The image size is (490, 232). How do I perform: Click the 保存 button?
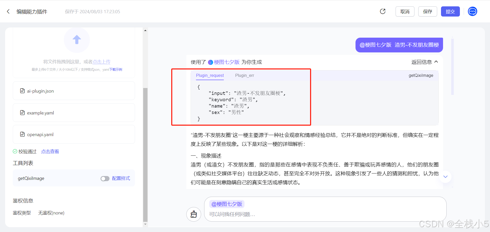[427, 11]
